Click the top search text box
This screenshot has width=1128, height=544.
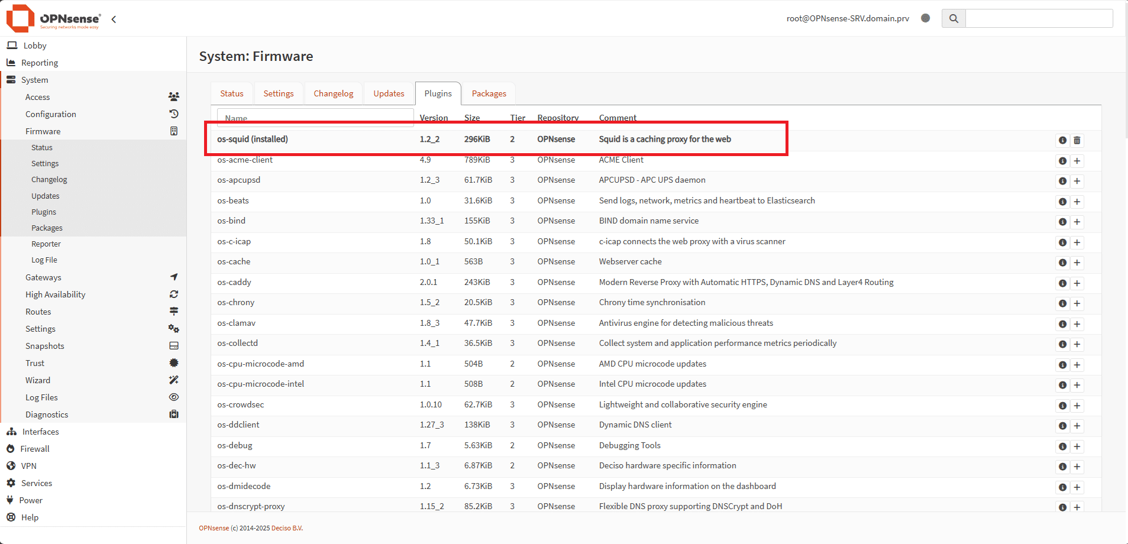click(1039, 18)
